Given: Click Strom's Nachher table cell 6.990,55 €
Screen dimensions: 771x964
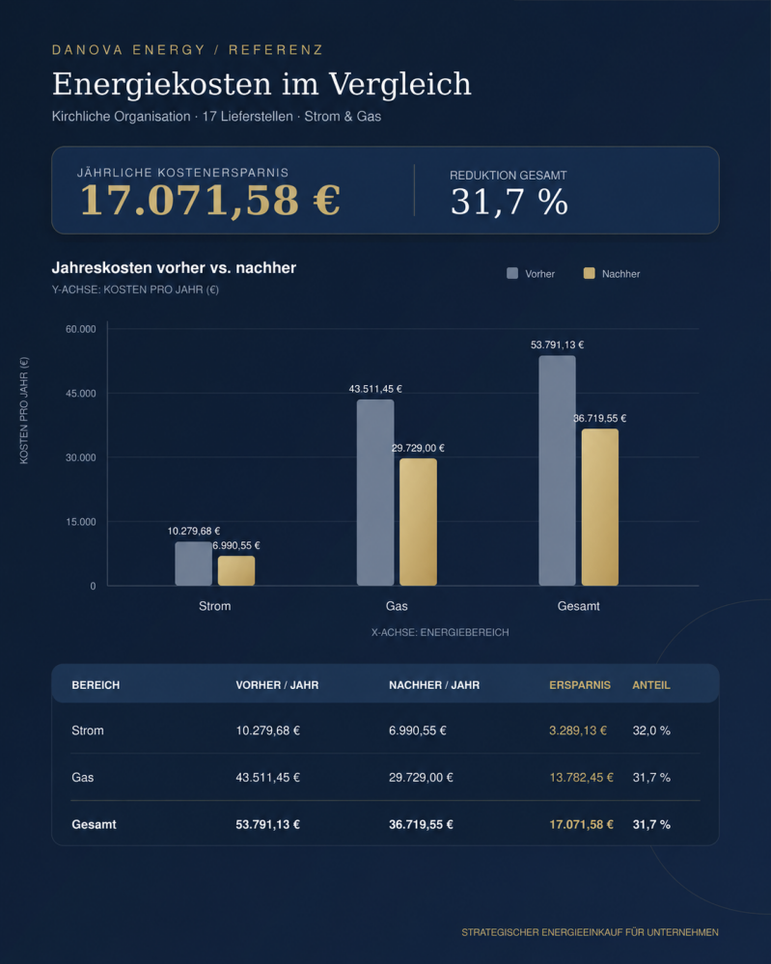Looking at the screenshot, I should point(418,731).
